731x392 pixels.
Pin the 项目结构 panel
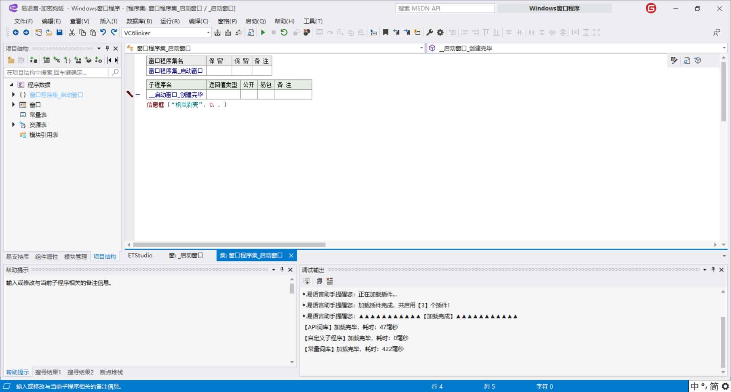point(107,48)
